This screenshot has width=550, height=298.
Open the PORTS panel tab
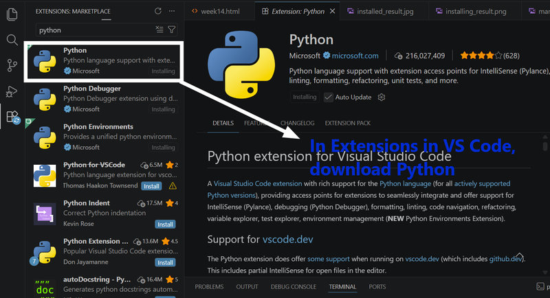(x=377, y=287)
